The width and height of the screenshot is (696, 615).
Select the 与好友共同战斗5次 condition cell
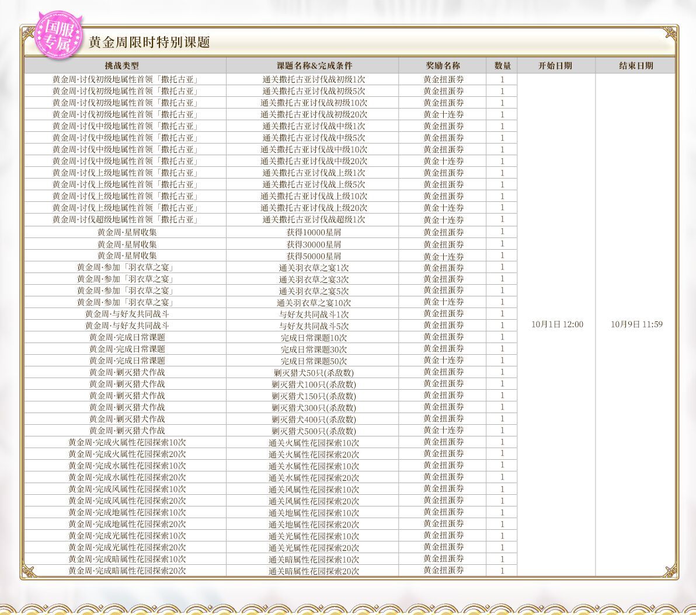pos(314,326)
